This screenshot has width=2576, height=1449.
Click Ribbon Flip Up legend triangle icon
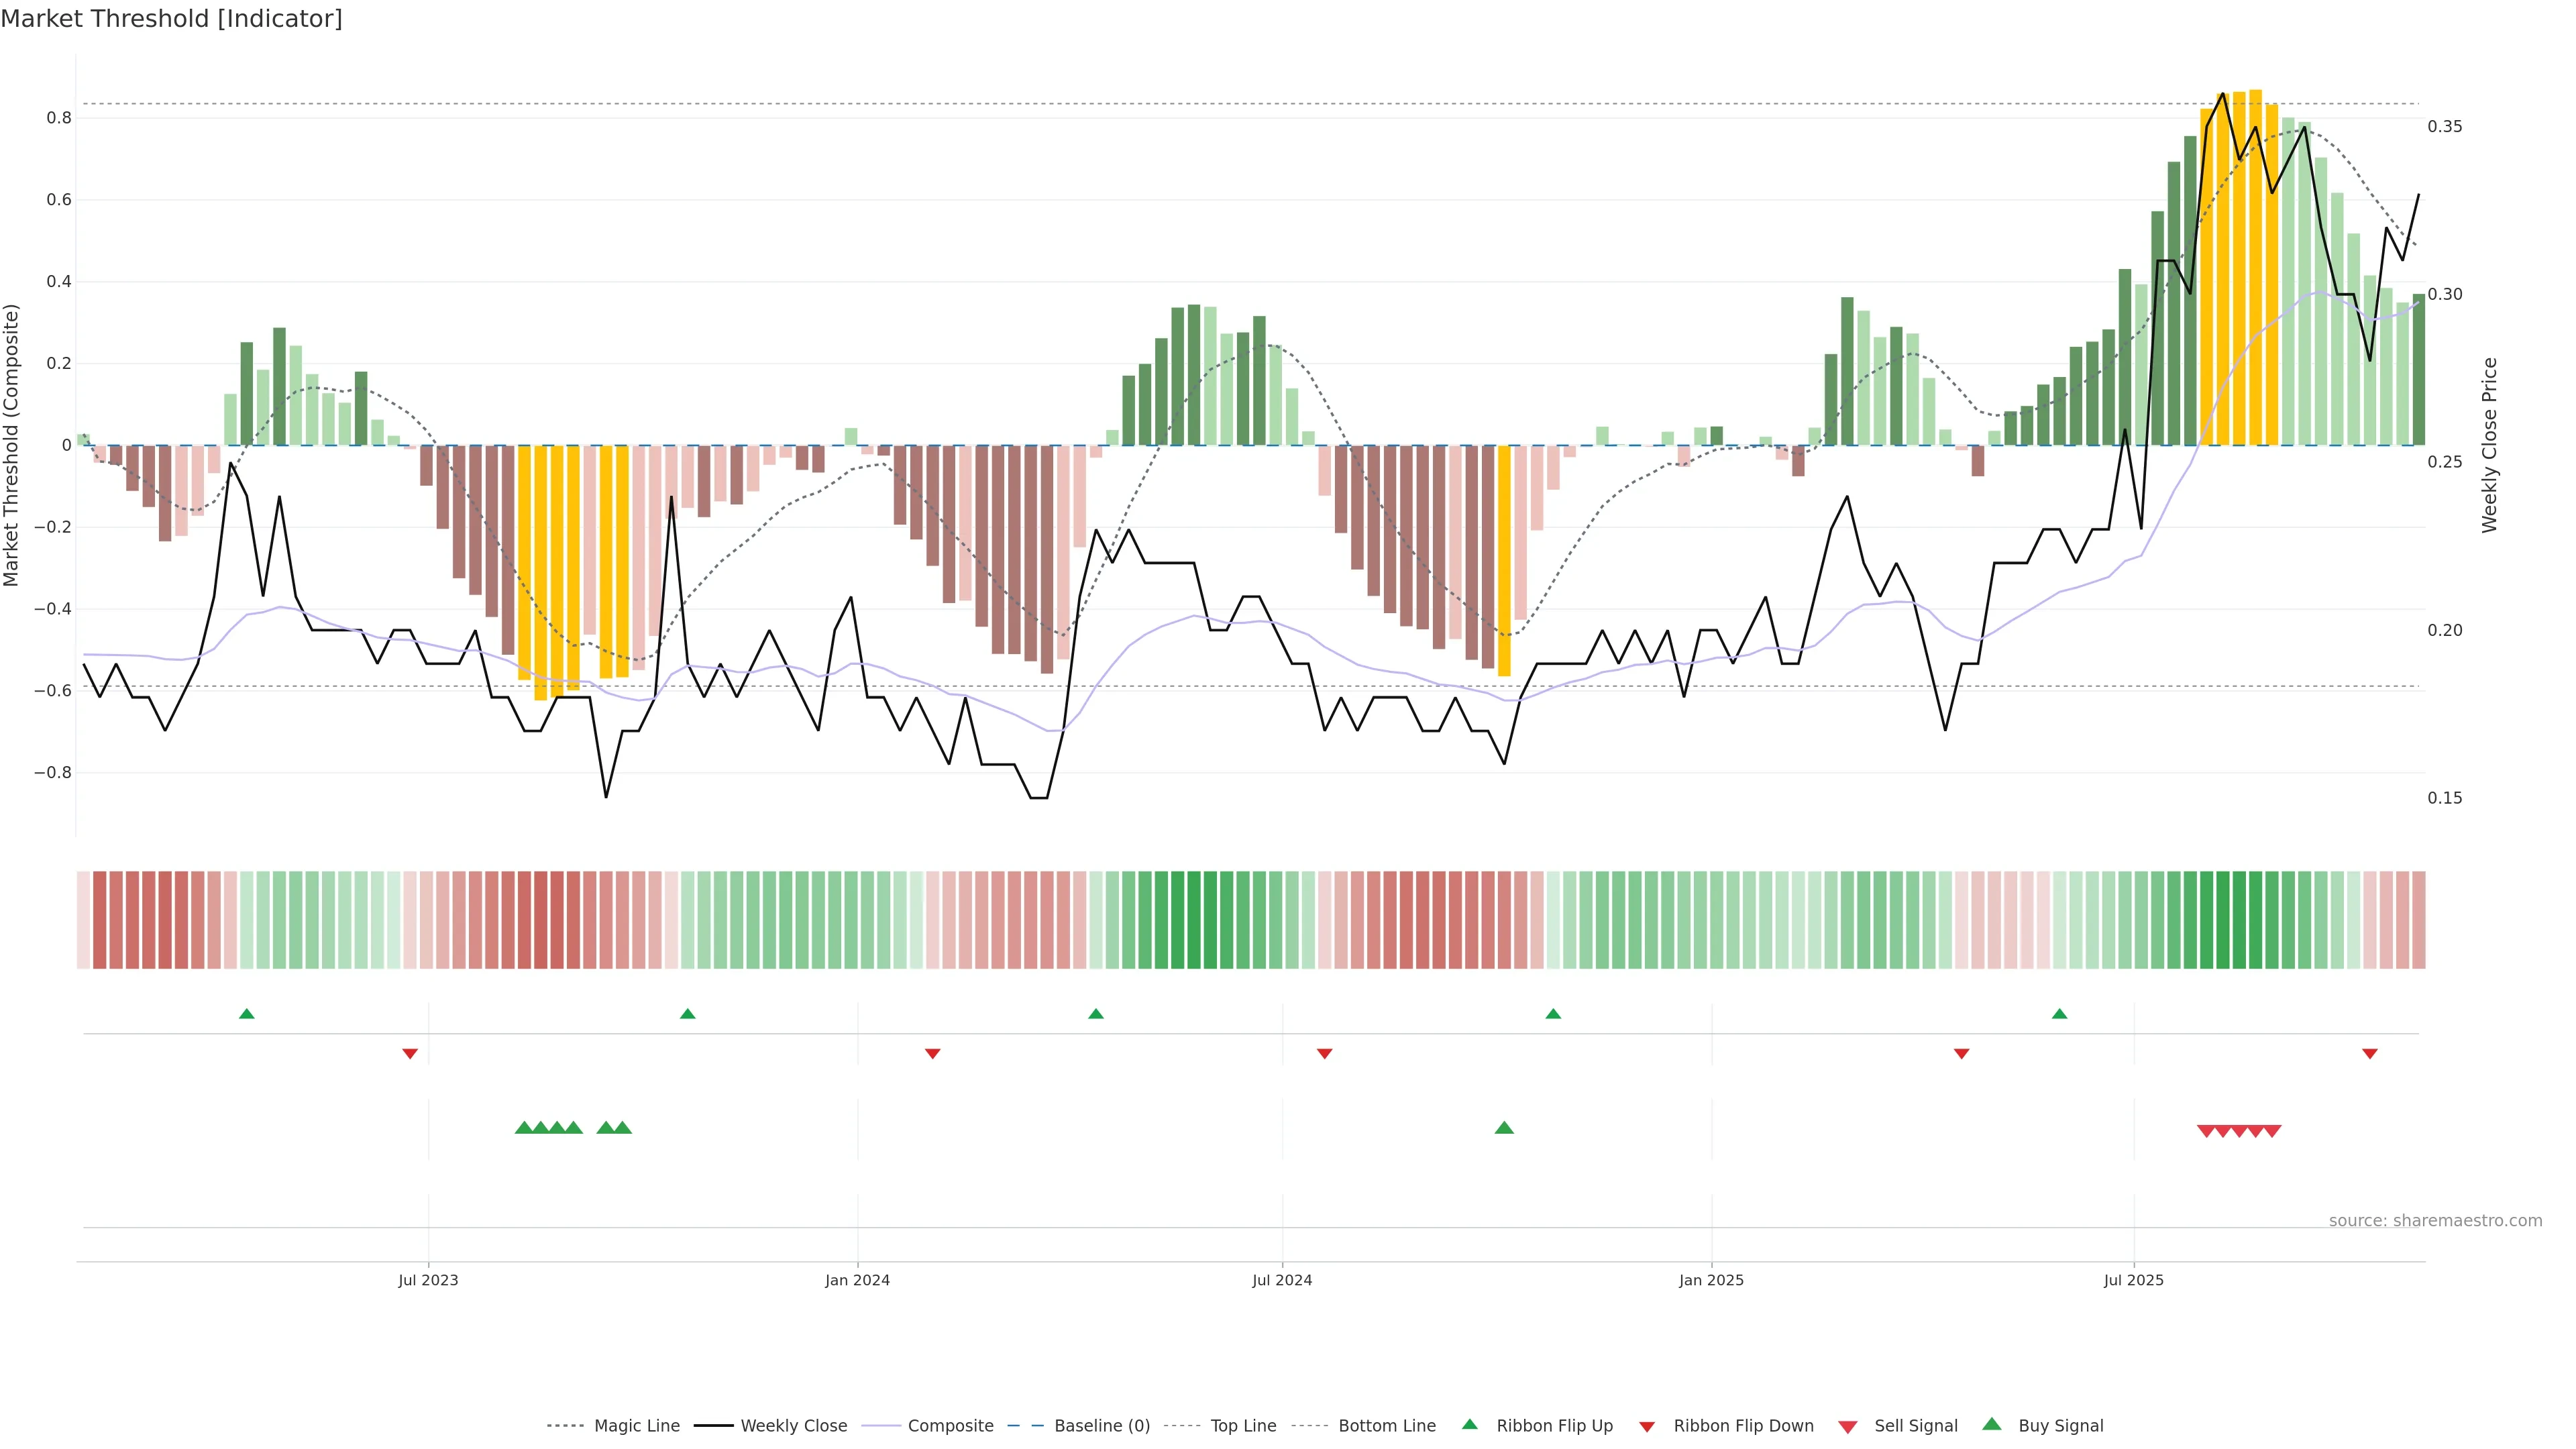click(1469, 1424)
